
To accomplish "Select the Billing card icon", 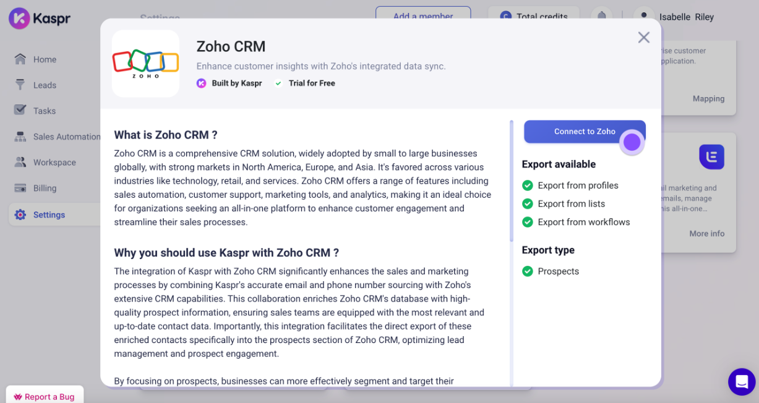I will pos(20,188).
